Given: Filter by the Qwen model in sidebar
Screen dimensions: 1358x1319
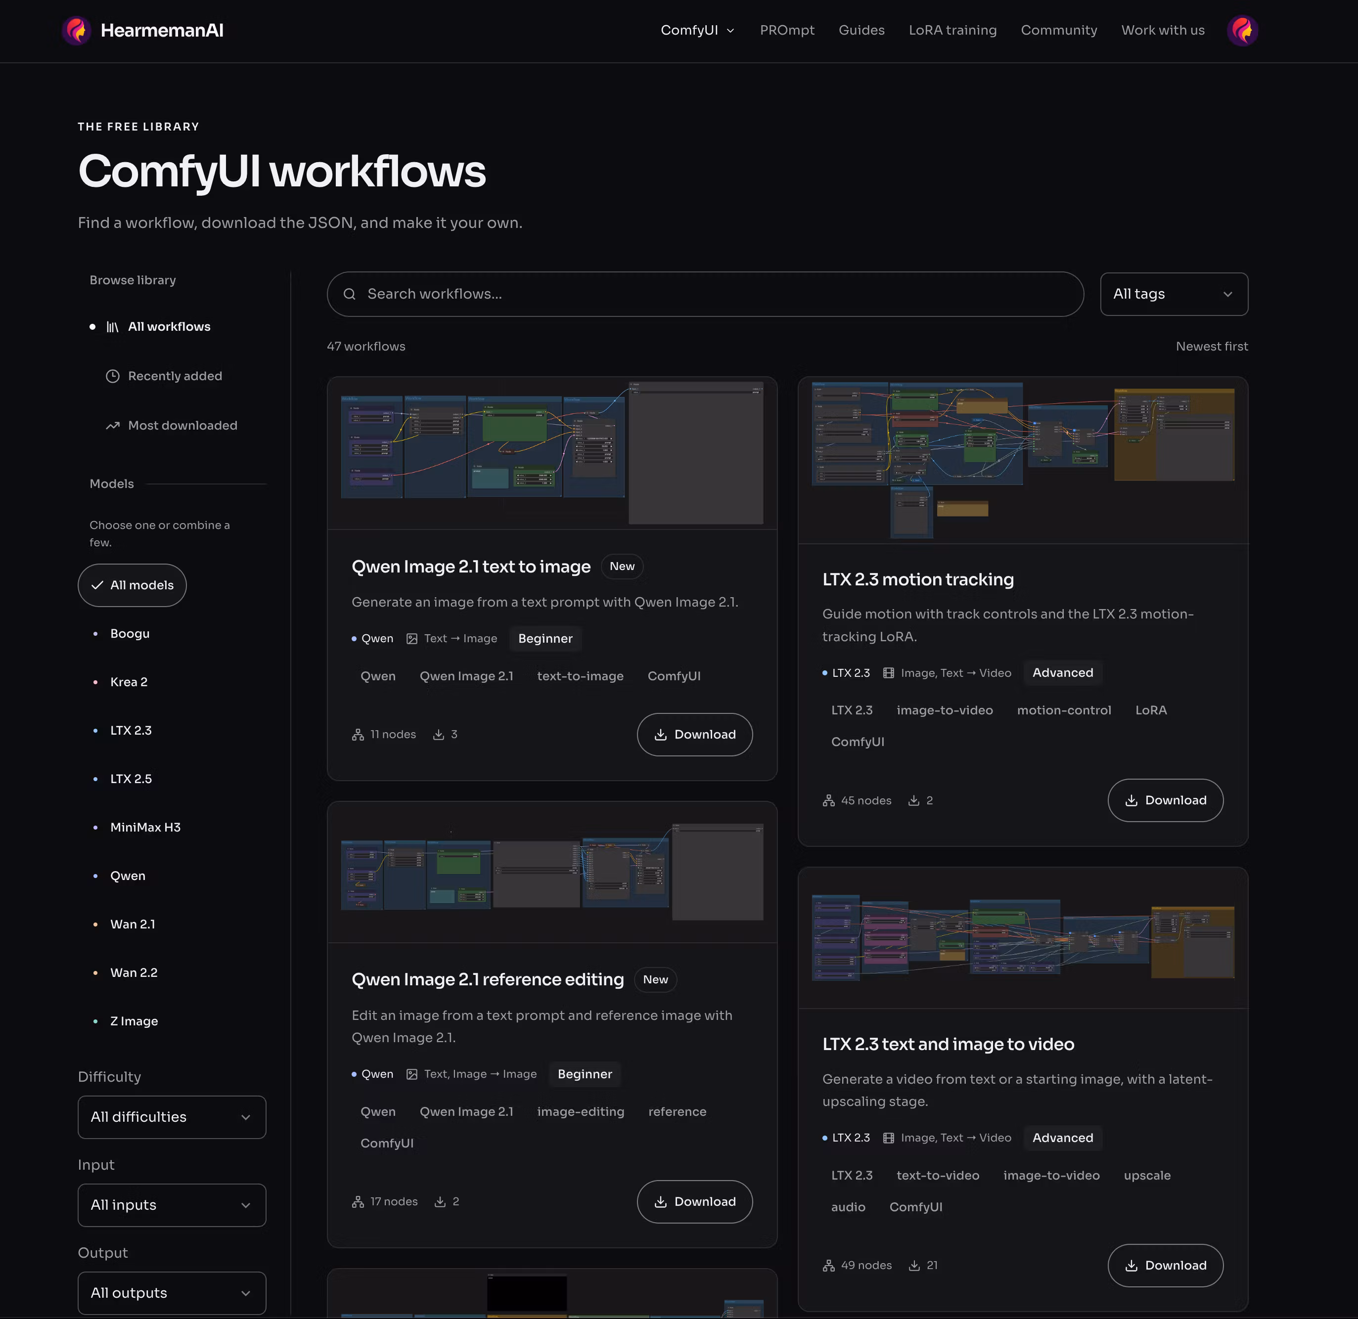Looking at the screenshot, I should (x=128, y=877).
